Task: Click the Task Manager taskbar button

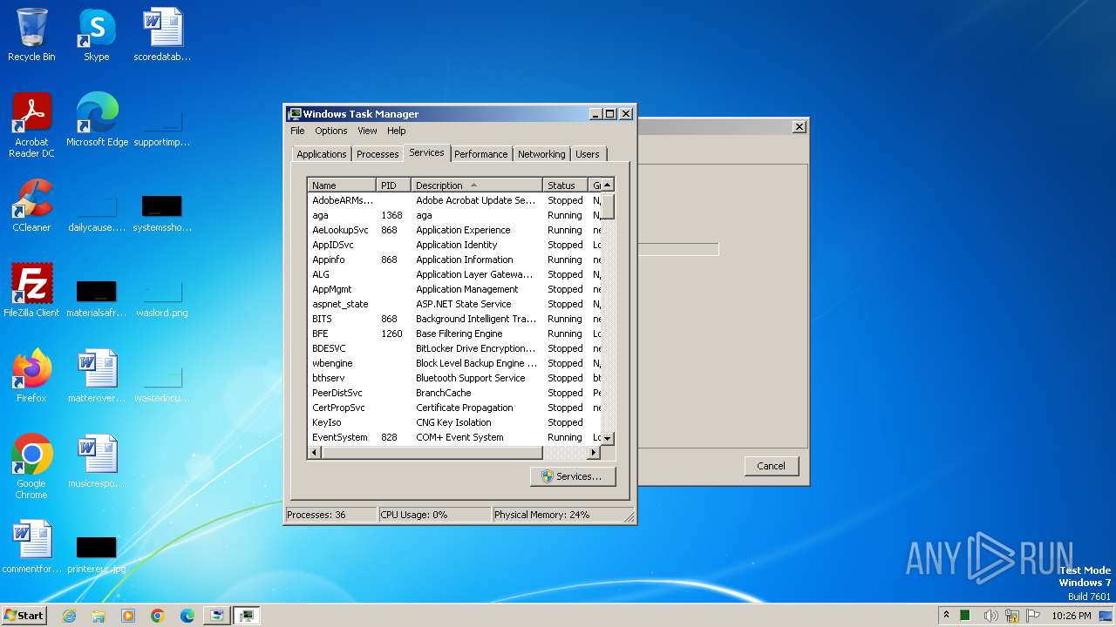Action: (247, 616)
